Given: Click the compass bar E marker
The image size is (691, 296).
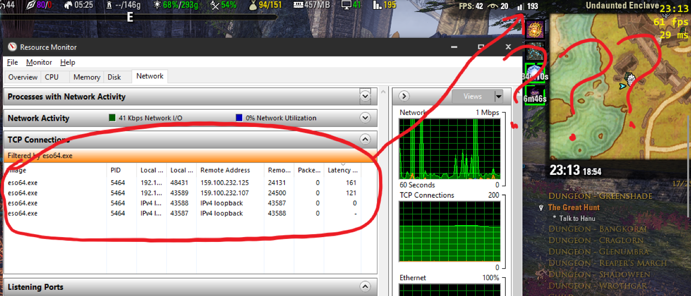Looking at the screenshot, I should [x=130, y=17].
